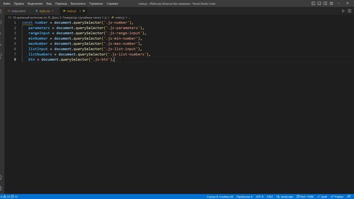Open the Переход menu
Viewport: 354px width, 199px height.
(61, 4)
